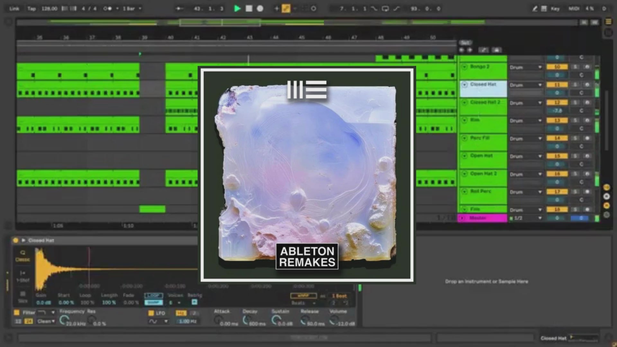The width and height of the screenshot is (617, 347).
Task: Open the Clean filter circuit dropdown
Action: pyautogui.click(x=46, y=321)
